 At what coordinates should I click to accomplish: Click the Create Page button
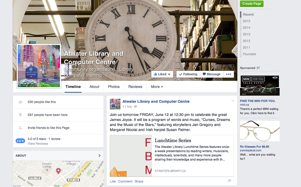252,4
